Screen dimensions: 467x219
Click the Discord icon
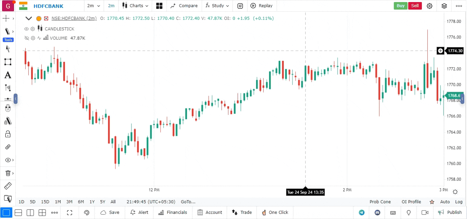(x=378, y=212)
